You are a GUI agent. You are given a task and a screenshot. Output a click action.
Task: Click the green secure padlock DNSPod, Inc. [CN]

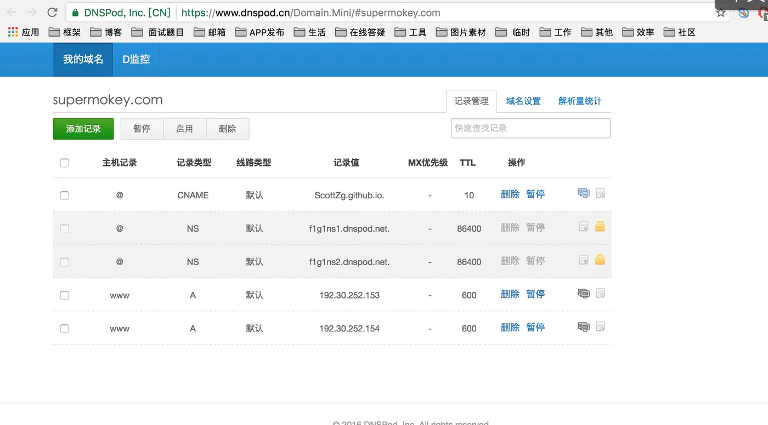121,13
